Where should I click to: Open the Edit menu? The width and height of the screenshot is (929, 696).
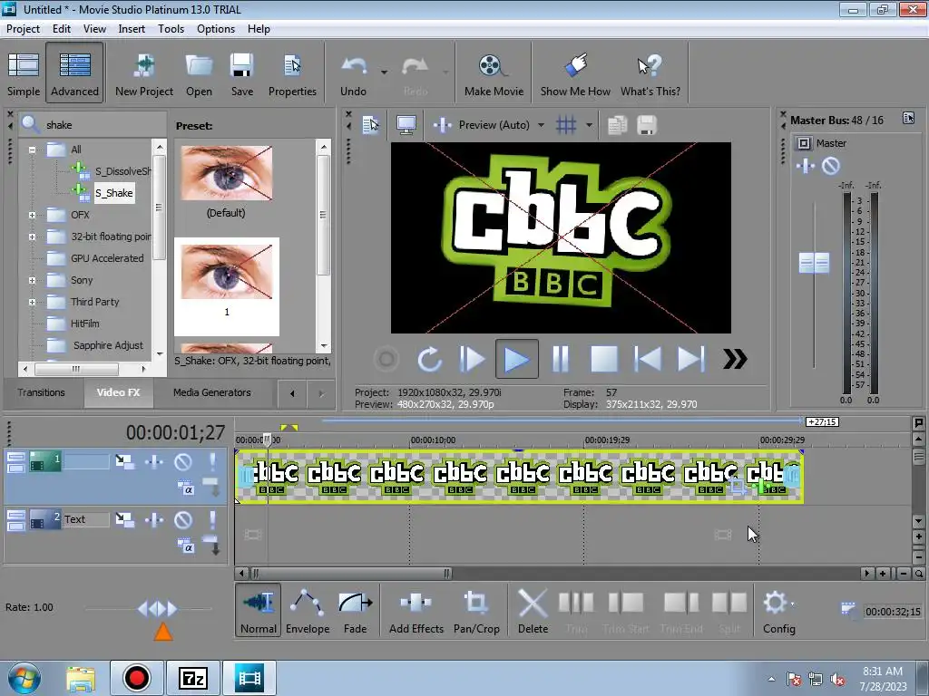click(x=61, y=29)
